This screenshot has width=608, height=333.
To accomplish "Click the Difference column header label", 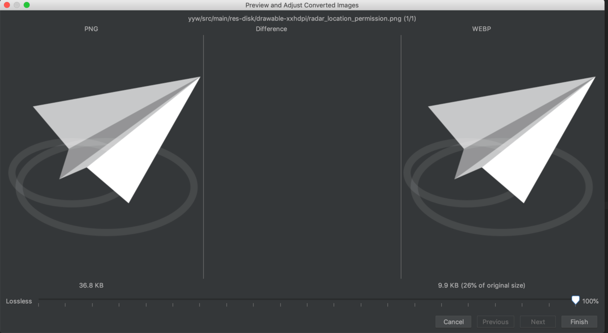I will (271, 29).
